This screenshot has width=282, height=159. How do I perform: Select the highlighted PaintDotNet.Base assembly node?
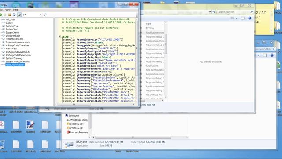point(15,65)
